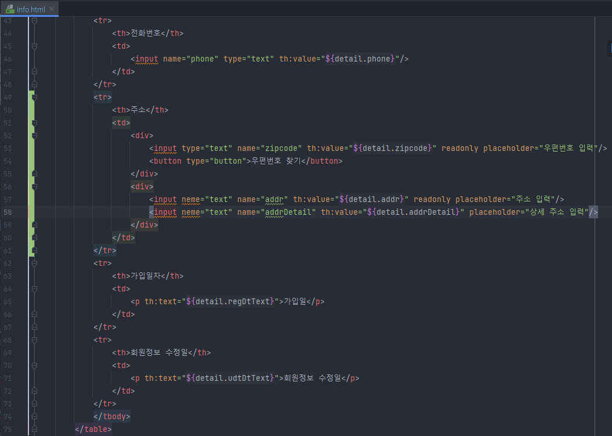Close the info.html tab
This screenshot has height=436, width=612.
tap(52, 9)
